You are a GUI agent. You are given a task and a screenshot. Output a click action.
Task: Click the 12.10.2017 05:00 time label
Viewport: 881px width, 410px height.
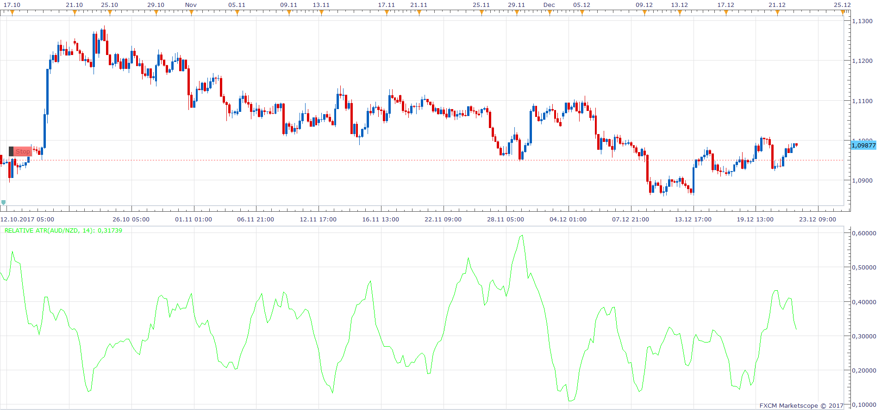tap(27, 219)
